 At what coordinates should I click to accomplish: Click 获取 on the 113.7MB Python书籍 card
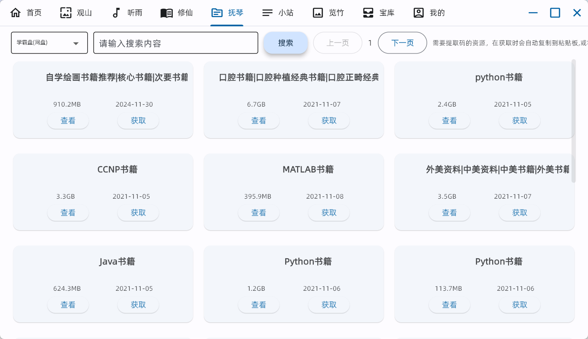tap(520, 305)
